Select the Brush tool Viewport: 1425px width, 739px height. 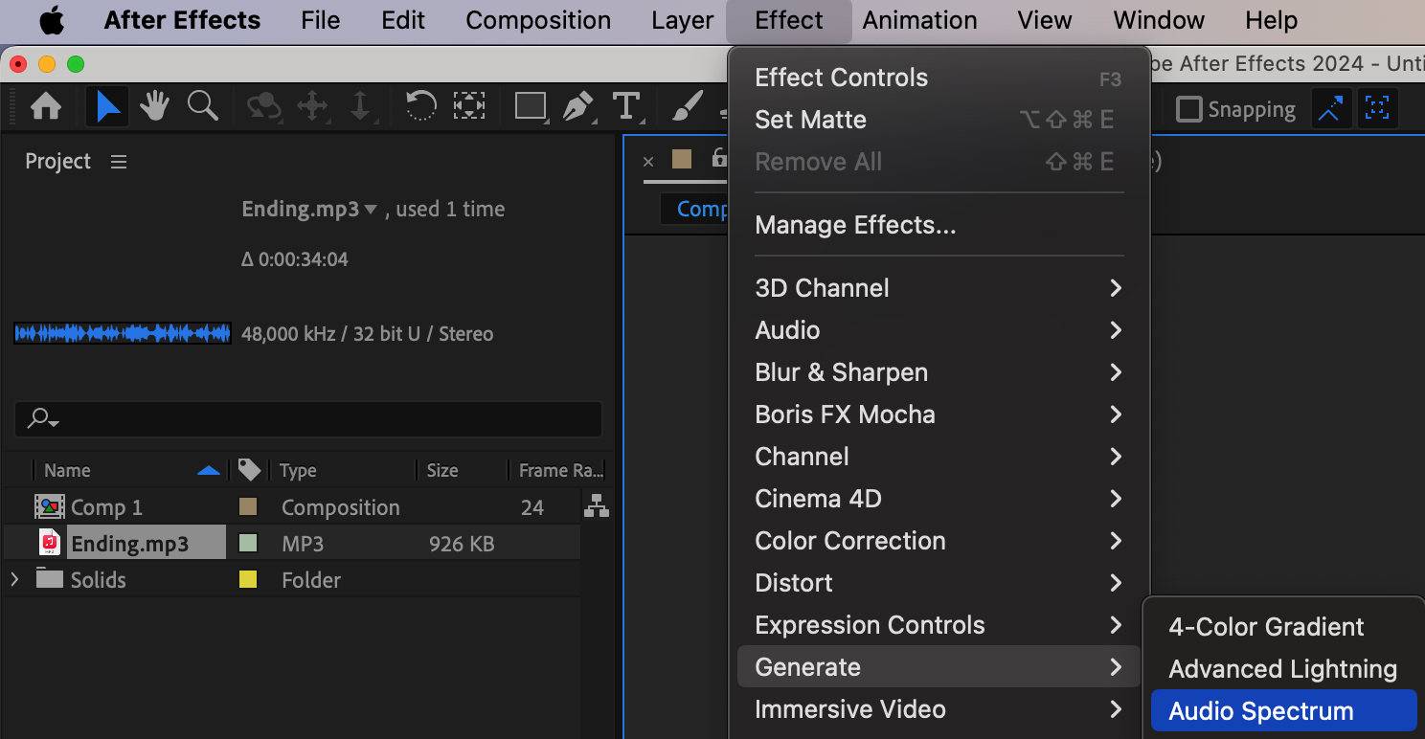pyautogui.click(x=687, y=106)
